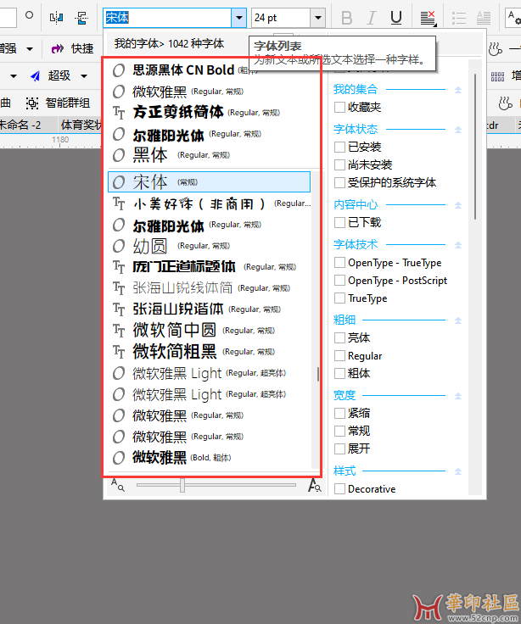
Task: Click the large preview size icon right of slider
Action: pos(314,485)
